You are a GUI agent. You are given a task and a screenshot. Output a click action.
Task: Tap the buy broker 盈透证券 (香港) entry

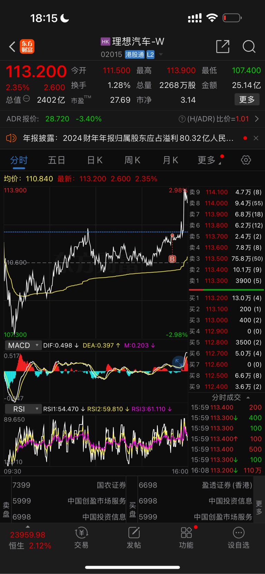point(195,485)
